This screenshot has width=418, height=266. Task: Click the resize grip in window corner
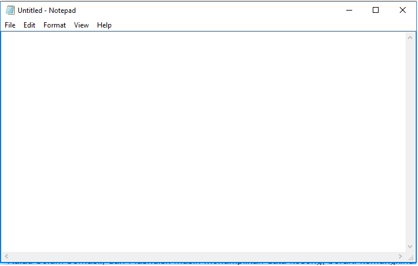(x=411, y=257)
